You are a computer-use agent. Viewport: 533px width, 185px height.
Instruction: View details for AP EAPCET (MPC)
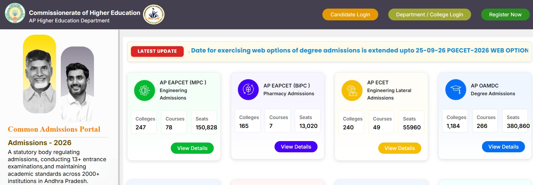[x=192, y=148]
